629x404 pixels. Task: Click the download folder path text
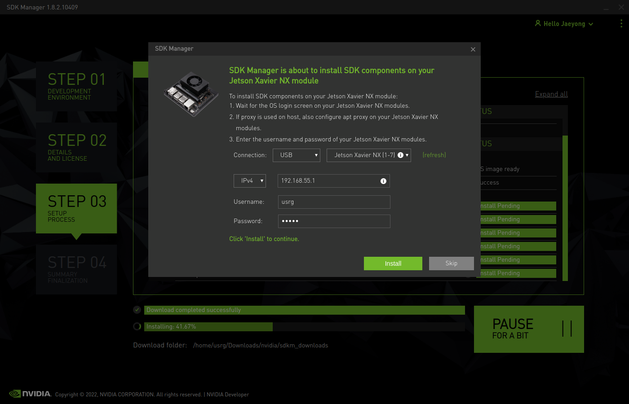pos(261,345)
